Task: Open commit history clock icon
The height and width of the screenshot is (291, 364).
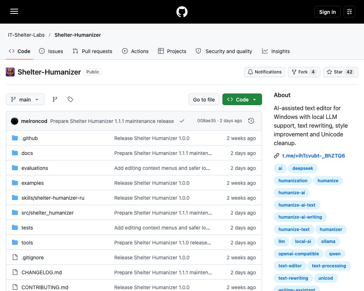Action: [251, 121]
